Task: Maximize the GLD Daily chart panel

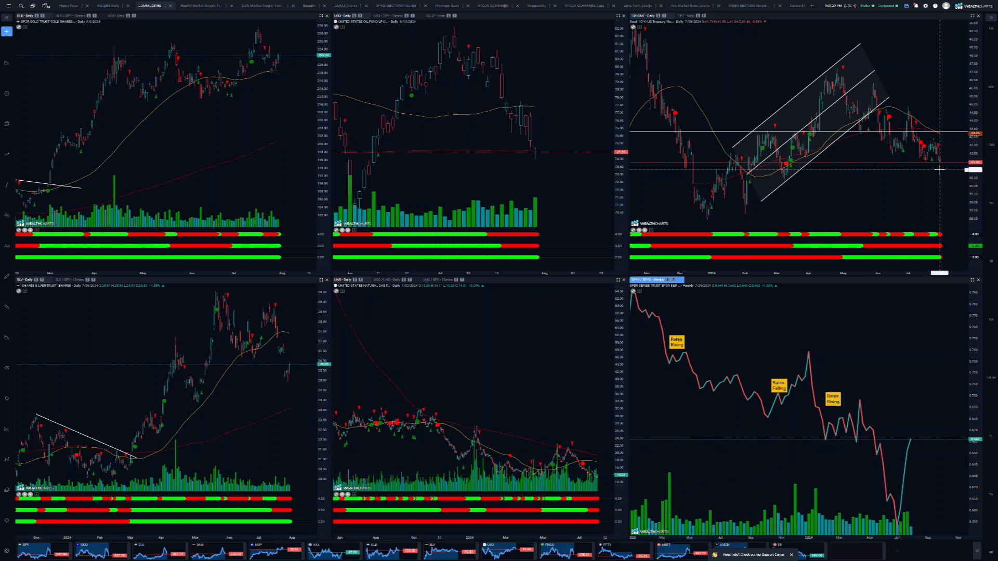Action: [321, 16]
